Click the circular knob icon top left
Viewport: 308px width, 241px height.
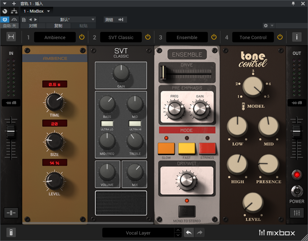tap(5, 11)
